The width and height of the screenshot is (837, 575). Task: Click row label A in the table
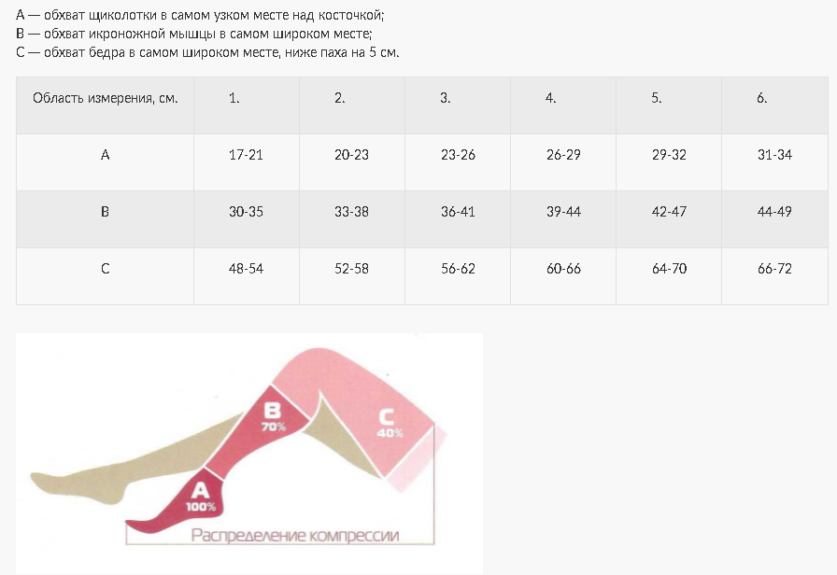[x=105, y=155]
